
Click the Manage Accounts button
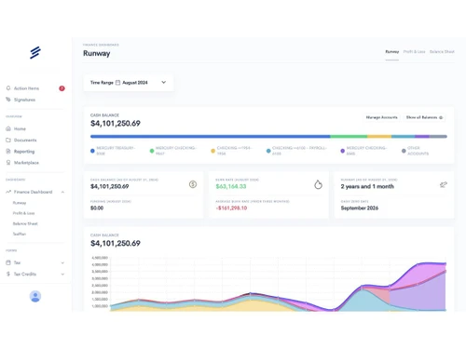pyautogui.click(x=381, y=117)
